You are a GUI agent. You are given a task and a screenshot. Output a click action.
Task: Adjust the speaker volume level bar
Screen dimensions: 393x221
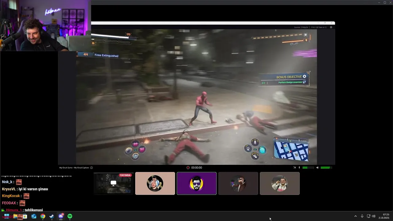326,168
